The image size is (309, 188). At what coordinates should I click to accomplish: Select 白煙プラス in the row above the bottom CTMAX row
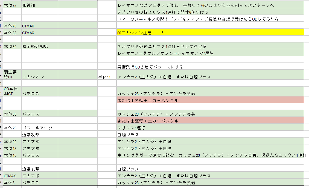(x=210, y=169)
